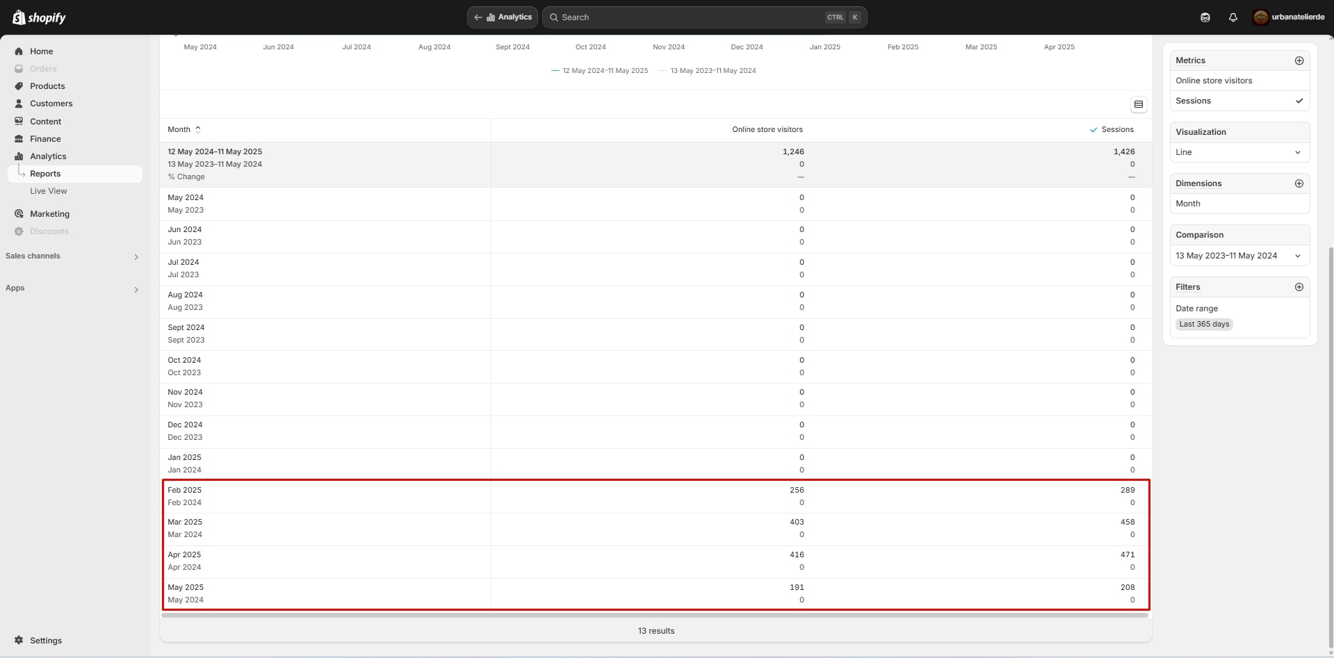Screen dimensions: 1334x658
Task: Open the Visualization Line dropdown
Action: pyautogui.click(x=1239, y=152)
